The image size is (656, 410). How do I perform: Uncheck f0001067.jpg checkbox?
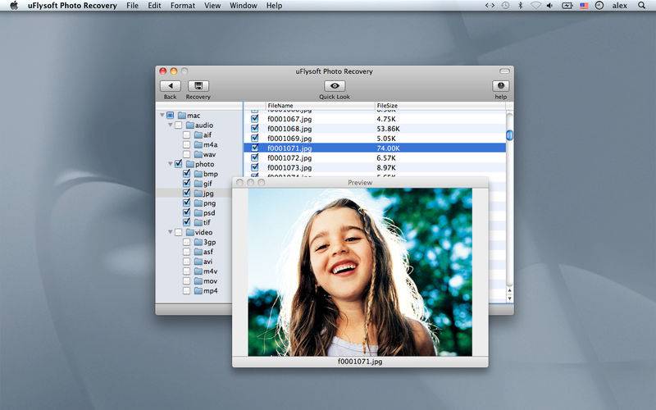pyautogui.click(x=254, y=118)
